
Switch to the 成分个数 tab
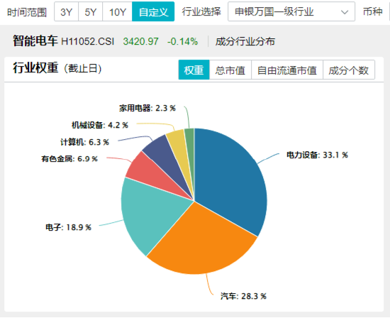(349, 70)
